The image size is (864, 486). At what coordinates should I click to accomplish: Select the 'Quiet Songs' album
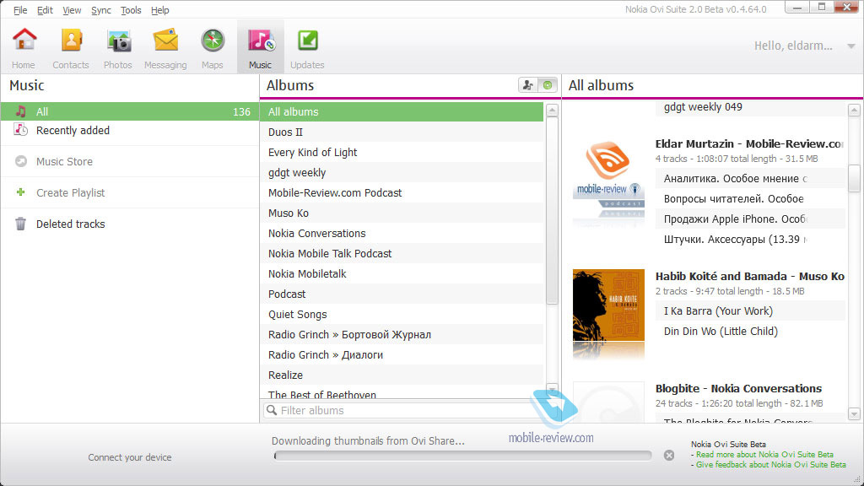pos(402,315)
